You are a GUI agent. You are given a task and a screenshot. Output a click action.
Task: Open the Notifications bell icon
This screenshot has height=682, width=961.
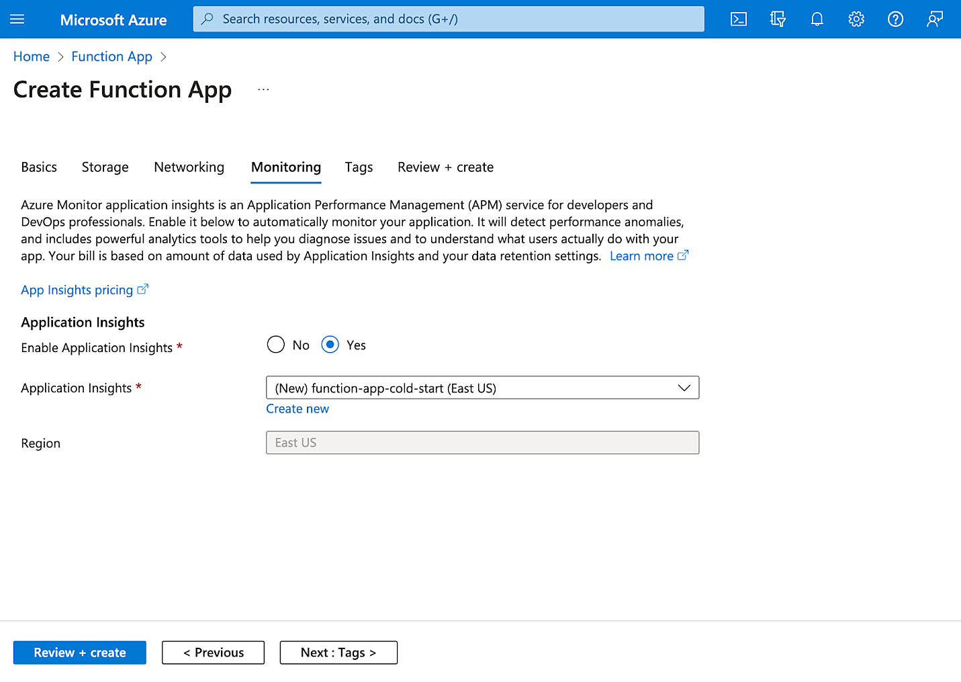tap(817, 19)
